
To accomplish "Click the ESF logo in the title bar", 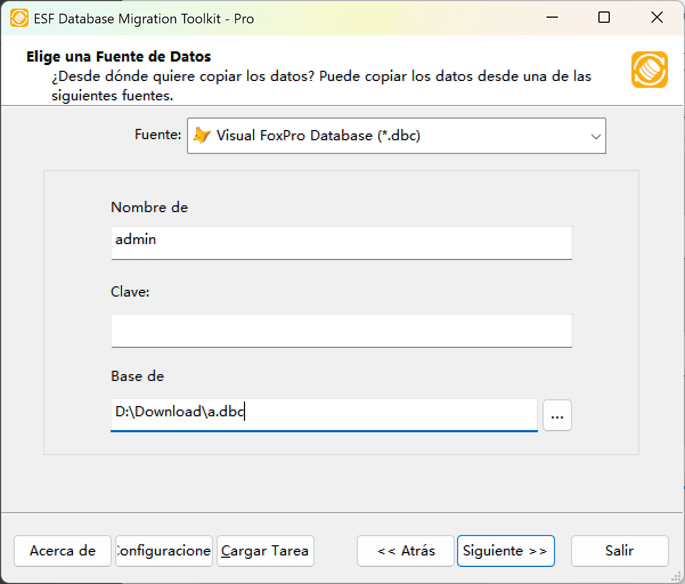I will (20, 18).
